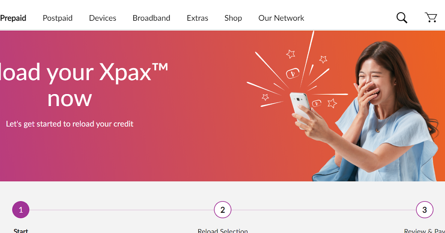
Task: Click the Start step label
Action: click(21, 230)
